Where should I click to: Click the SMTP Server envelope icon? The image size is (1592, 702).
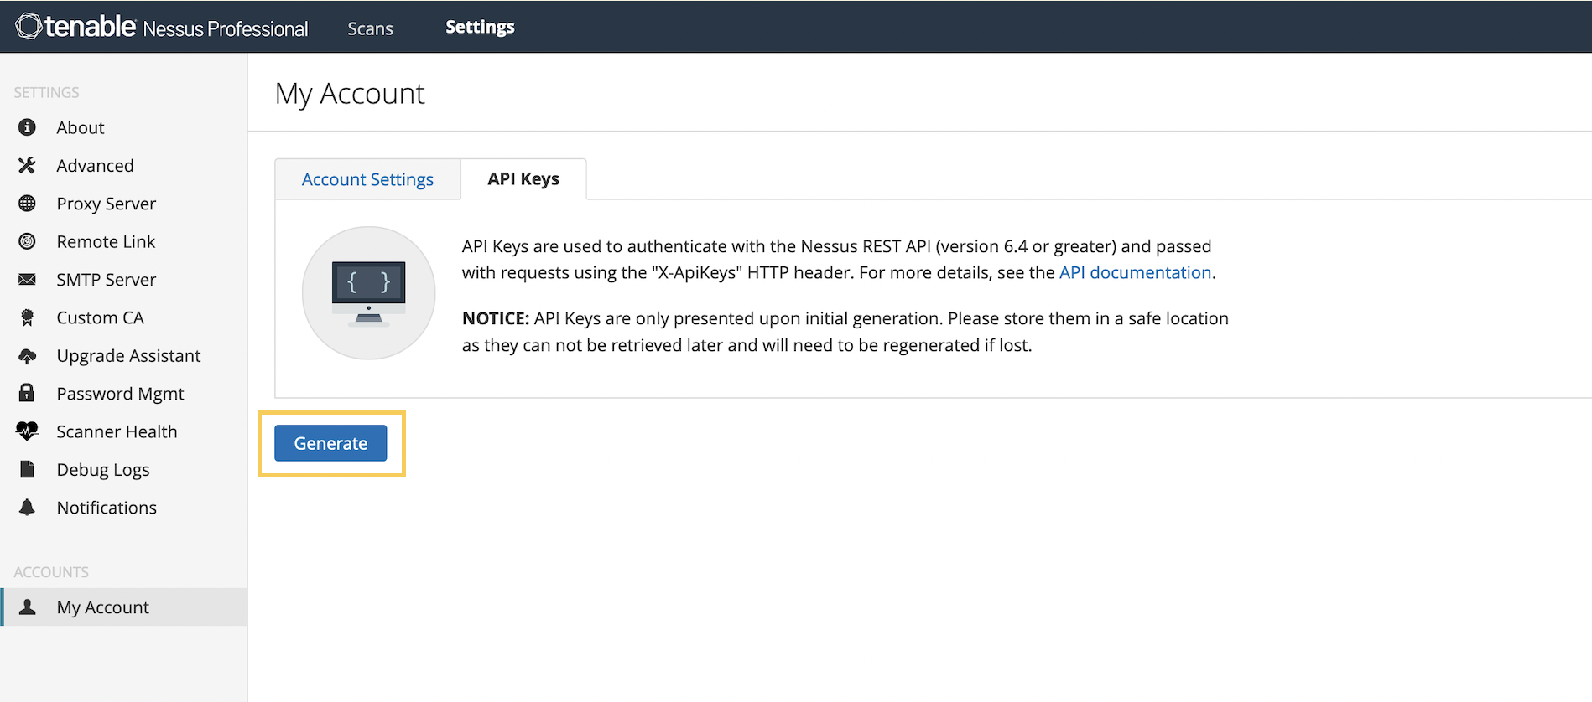[x=27, y=280]
